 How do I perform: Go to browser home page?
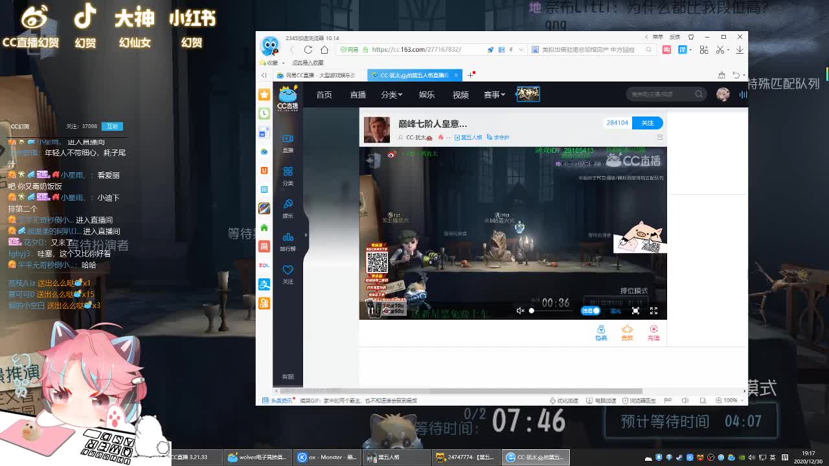tap(324, 50)
